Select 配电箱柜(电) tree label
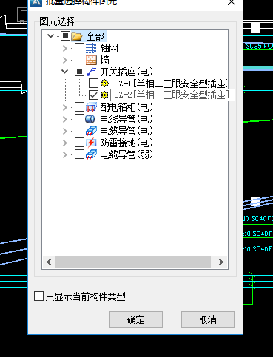Screen dimensions: 273x357 tap(127, 107)
